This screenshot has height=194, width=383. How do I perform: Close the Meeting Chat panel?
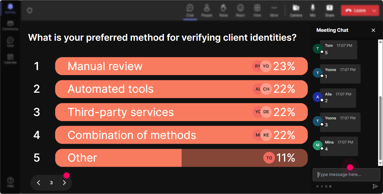tap(373, 30)
